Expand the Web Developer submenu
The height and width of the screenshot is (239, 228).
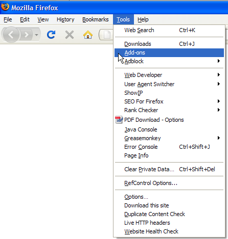coord(169,75)
